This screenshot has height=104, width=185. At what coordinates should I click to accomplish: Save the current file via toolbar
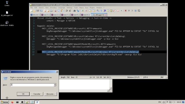[38, 11]
